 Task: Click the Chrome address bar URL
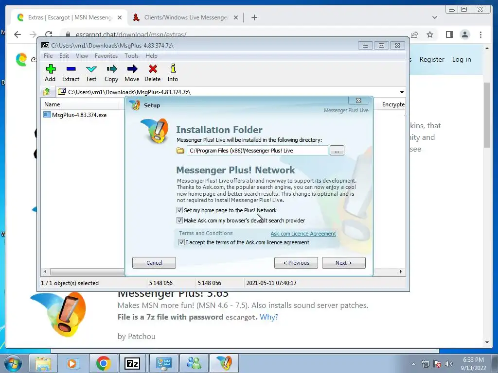pyautogui.click(x=131, y=34)
